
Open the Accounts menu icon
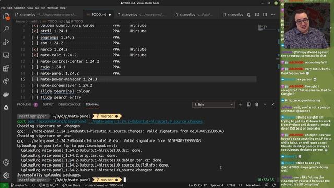(x=6, y=162)
